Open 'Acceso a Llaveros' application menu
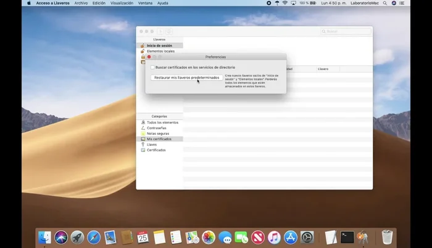The image size is (432, 248). 53,3
